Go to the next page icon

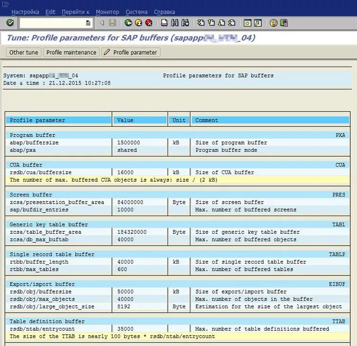tap(221, 23)
